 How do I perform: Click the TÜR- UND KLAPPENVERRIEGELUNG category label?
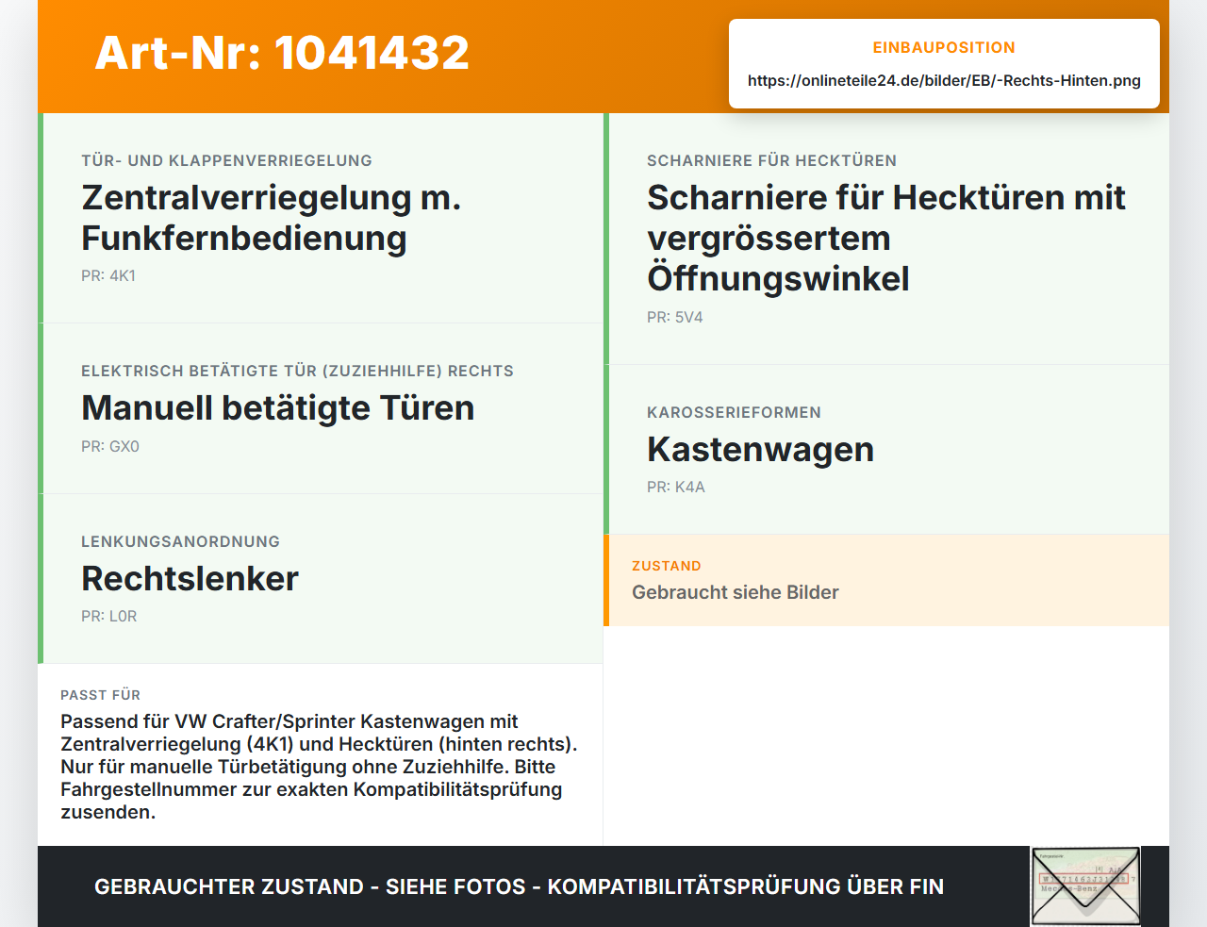pyautogui.click(x=226, y=160)
